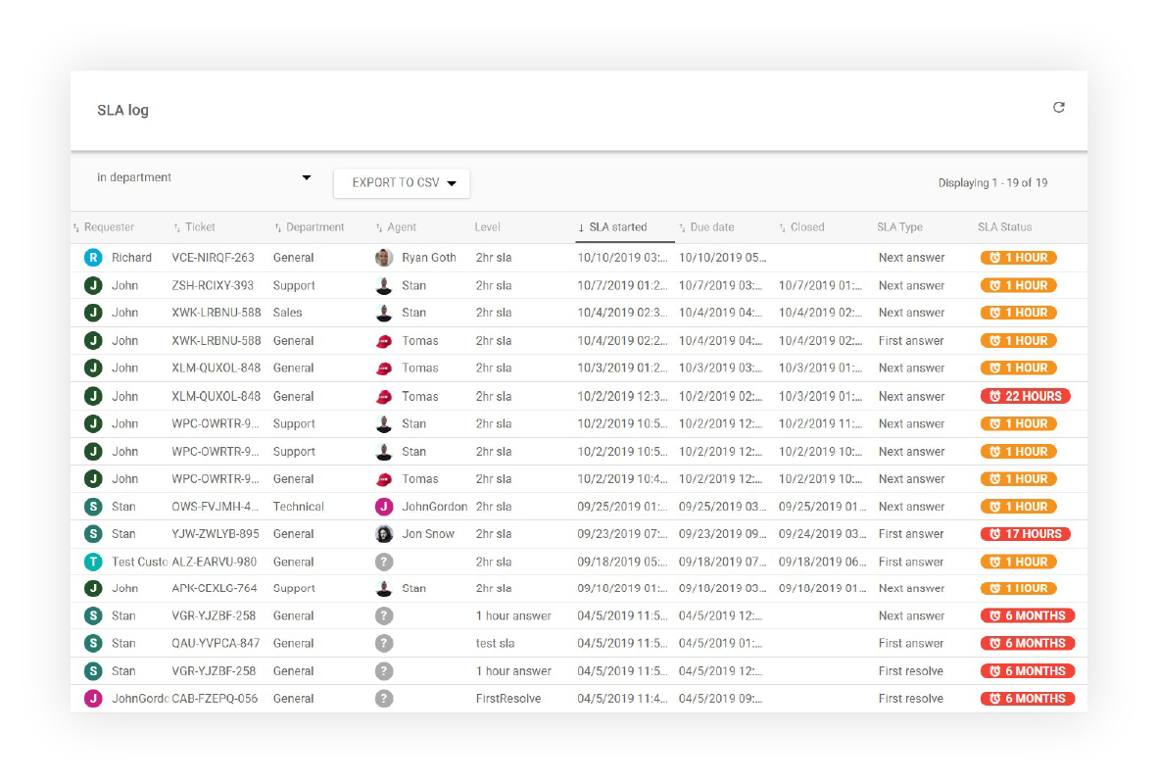Screen dimensions: 1158x784
Task: Refresh the SLA log
Action: coord(1059,108)
